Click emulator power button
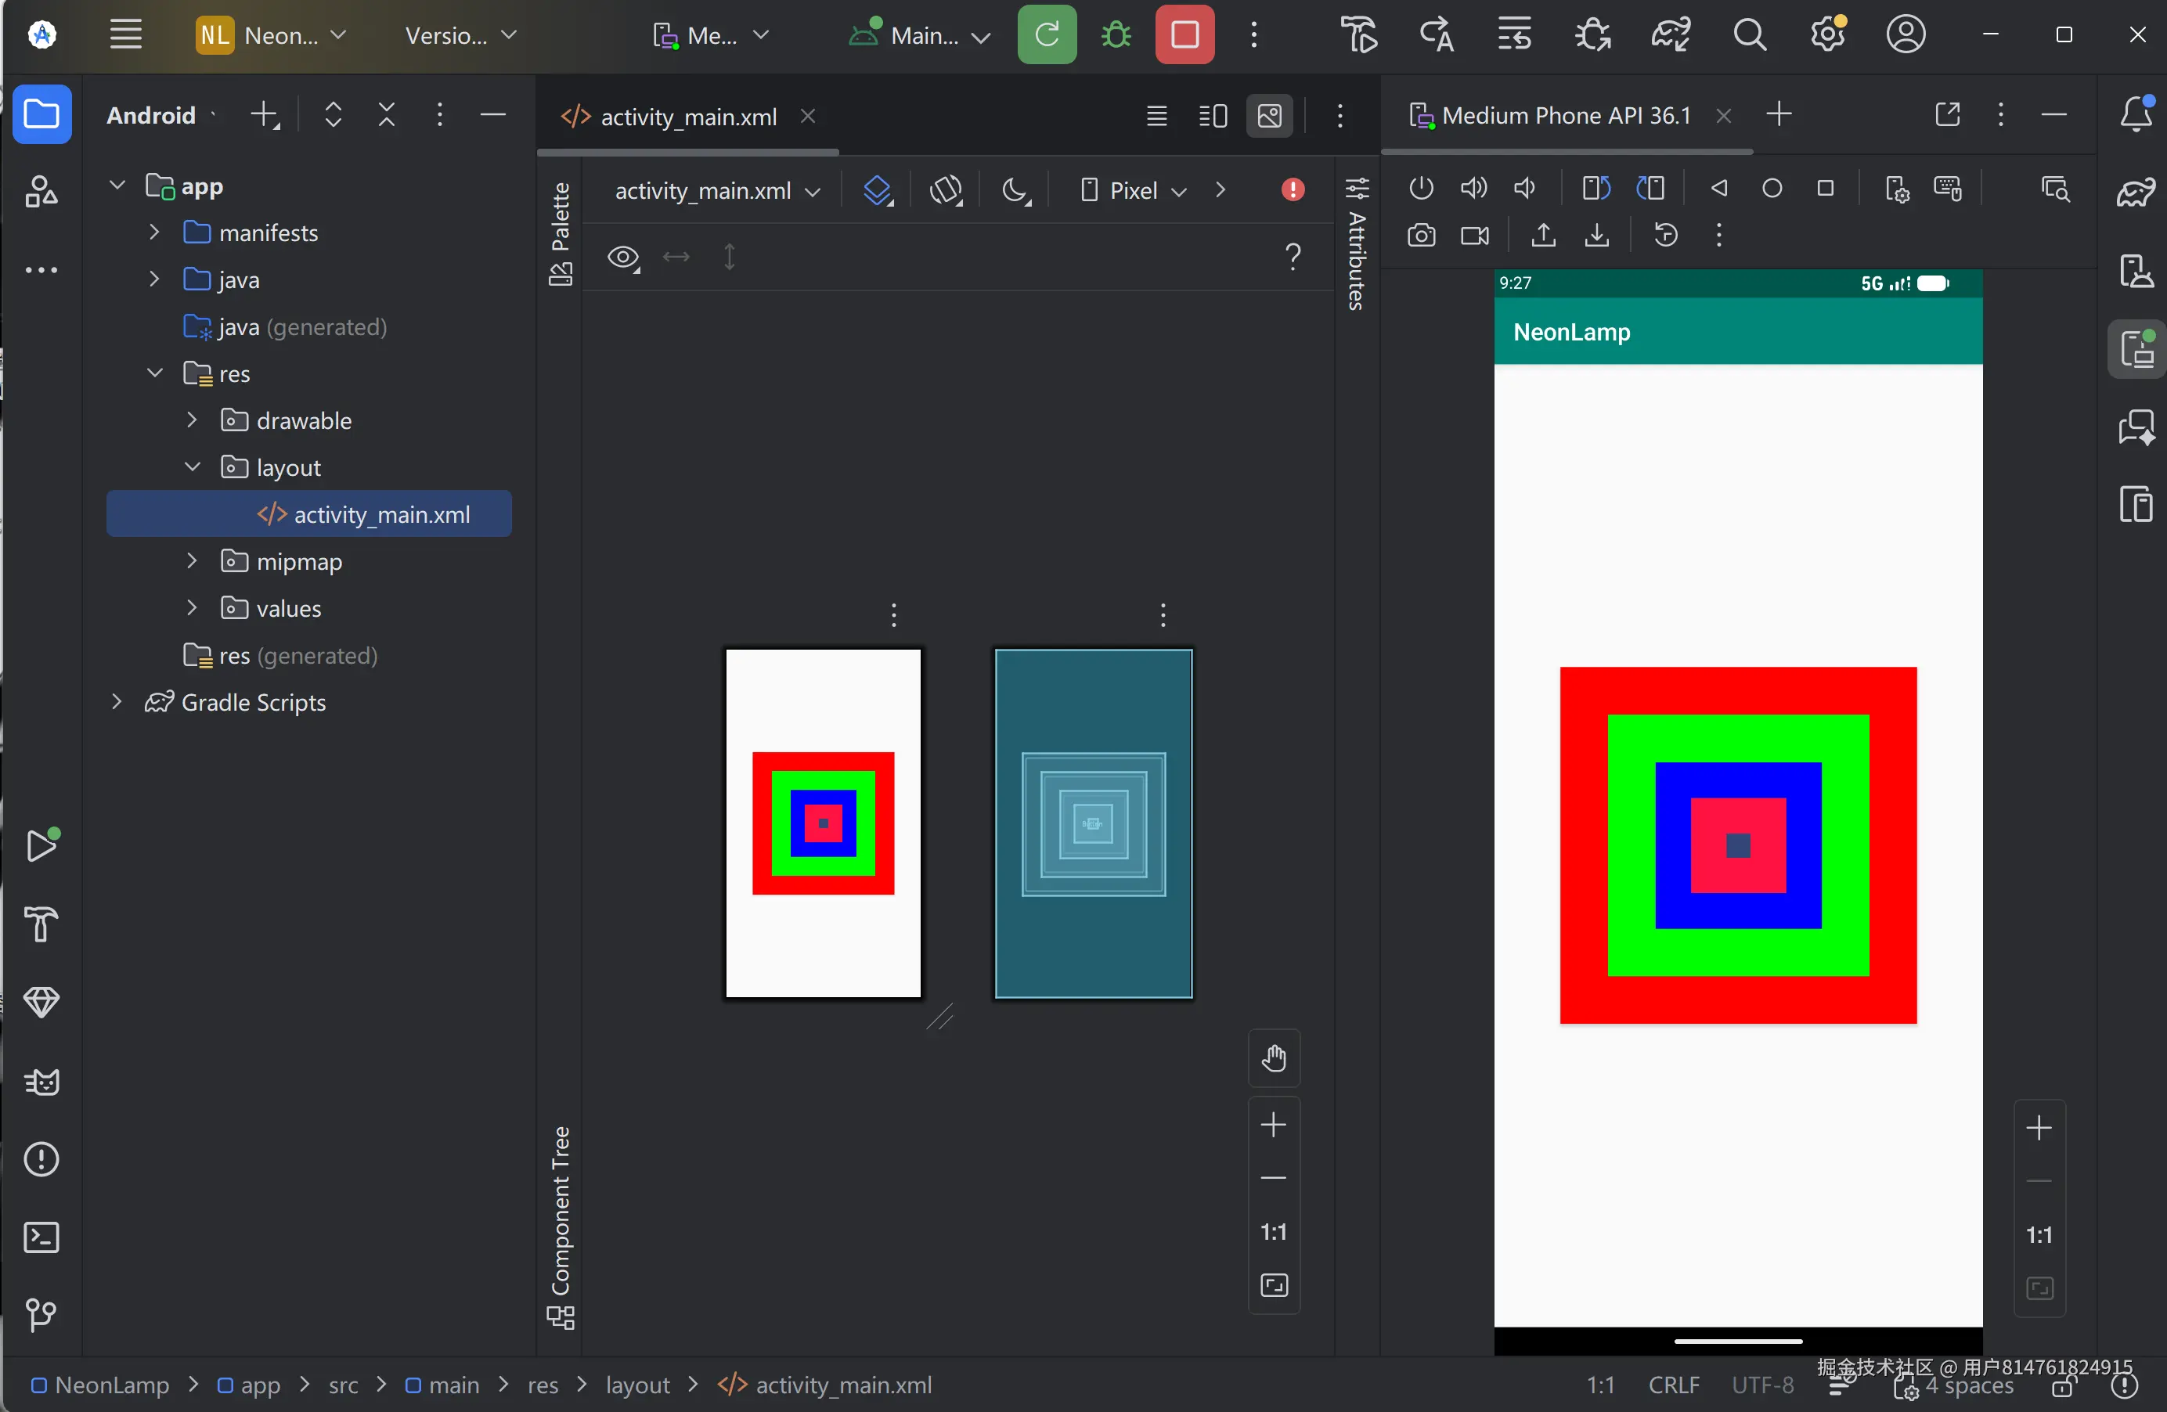This screenshot has height=1412, width=2167. (1421, 189)
